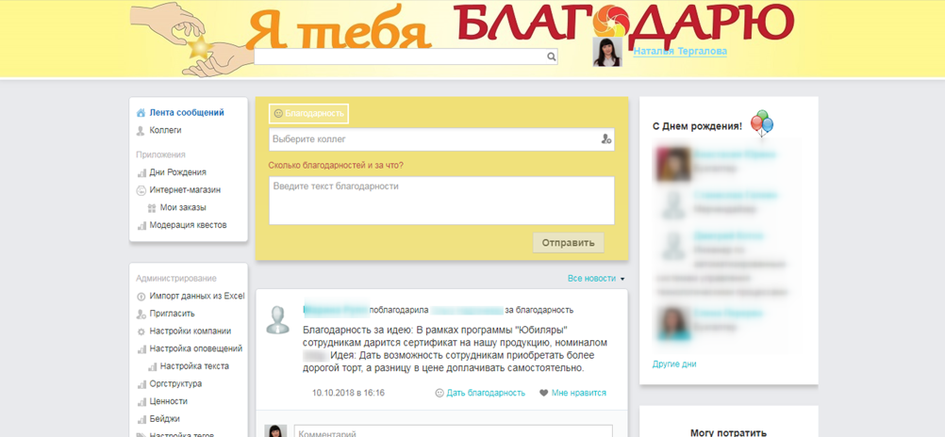Image resolution: width=945 pixels, height=437 pixels.
Task: Click the search magnifier icon
Action: (x=552, y=57)
